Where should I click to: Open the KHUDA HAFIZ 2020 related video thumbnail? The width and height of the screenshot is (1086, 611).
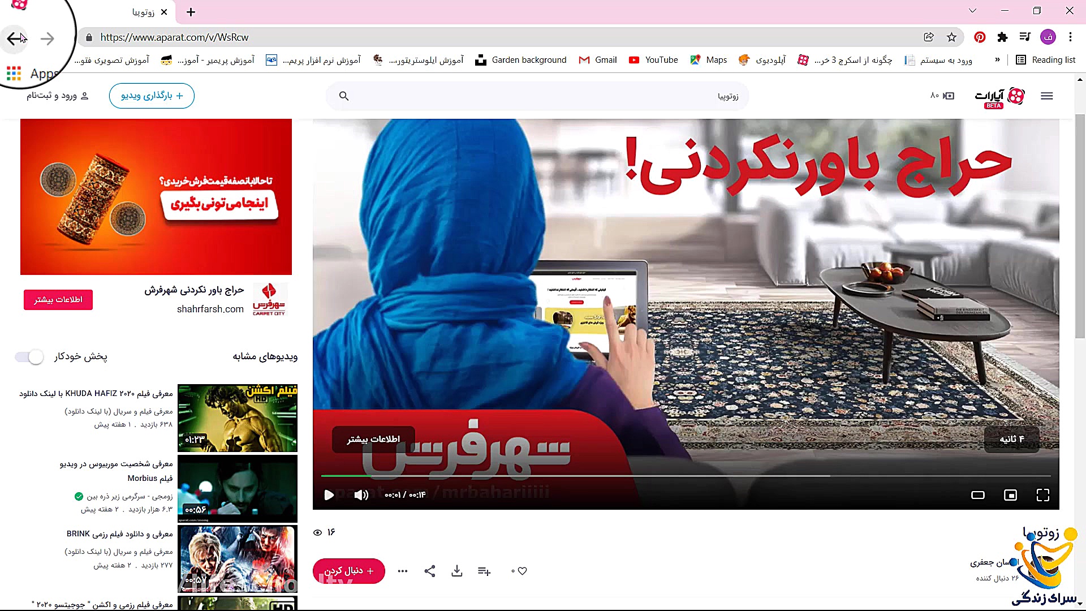238,418
